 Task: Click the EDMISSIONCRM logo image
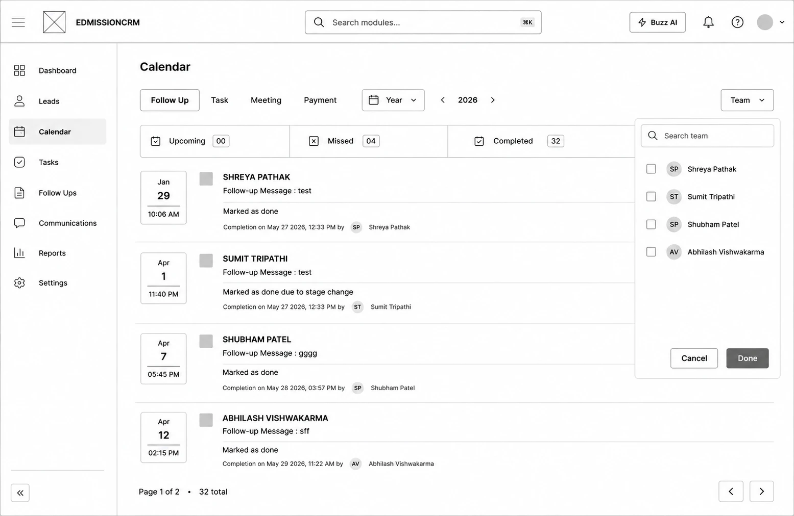(x=54, y=22)
